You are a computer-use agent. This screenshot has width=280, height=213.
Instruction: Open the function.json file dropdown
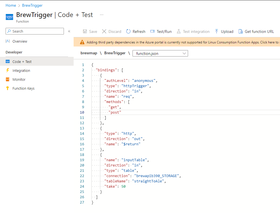(160, 53)
